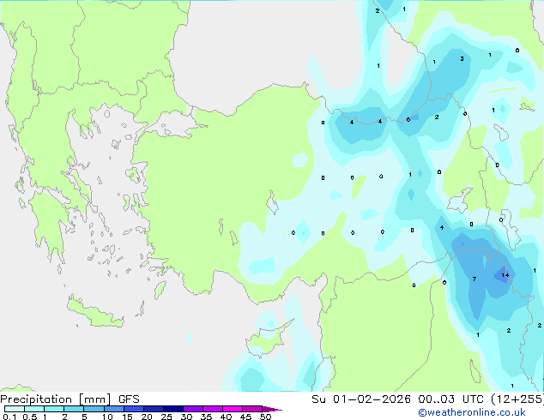
Task: Select the 15–20 mm legend color swatch
Action: click(x=133, y=409)
